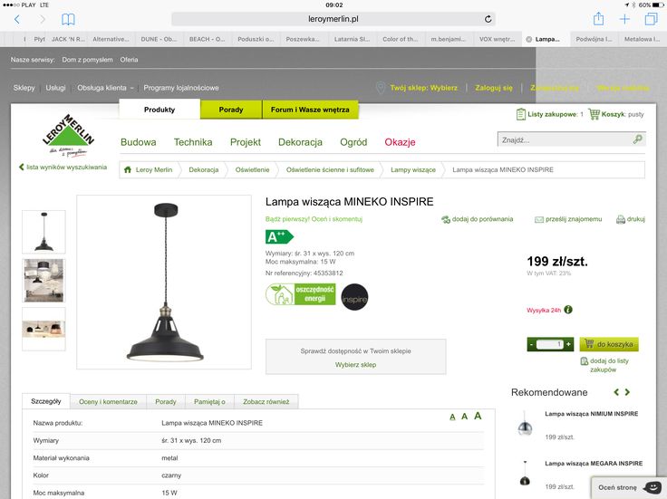Select the three-lamps thumbnail

pos(43,329)
